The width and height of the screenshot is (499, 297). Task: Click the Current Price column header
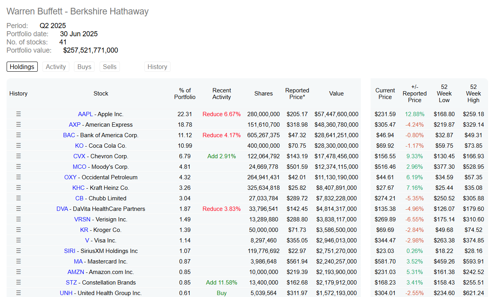[x=385, y=94]
